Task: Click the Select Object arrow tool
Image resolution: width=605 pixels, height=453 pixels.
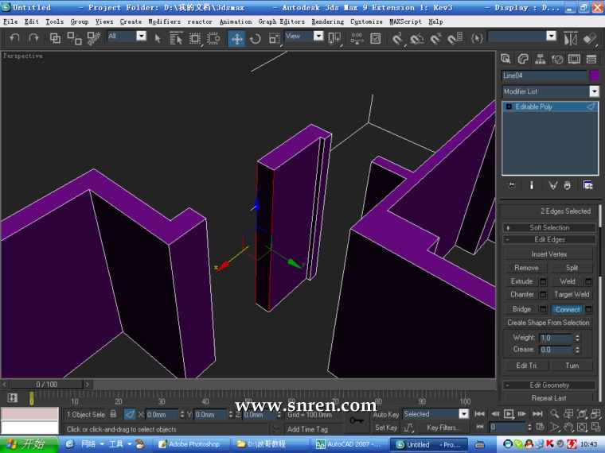Action: point(158,38)
